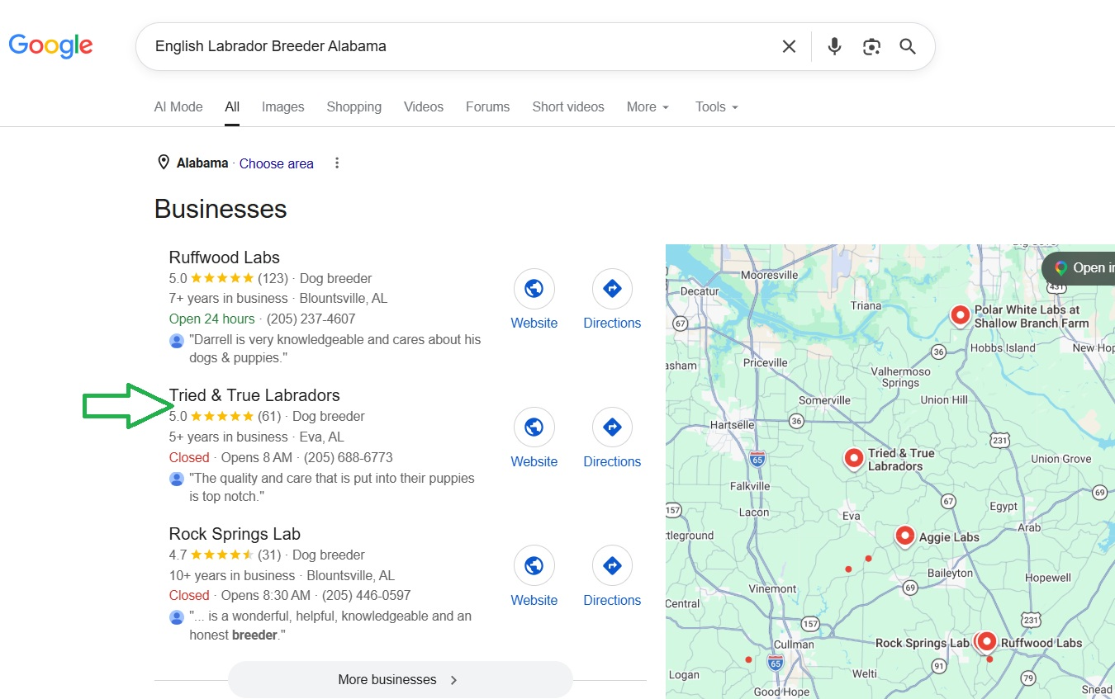The image size is (1115, 699).
Task: Get directions to Ruffwood Labs icon
Action: 612,289
